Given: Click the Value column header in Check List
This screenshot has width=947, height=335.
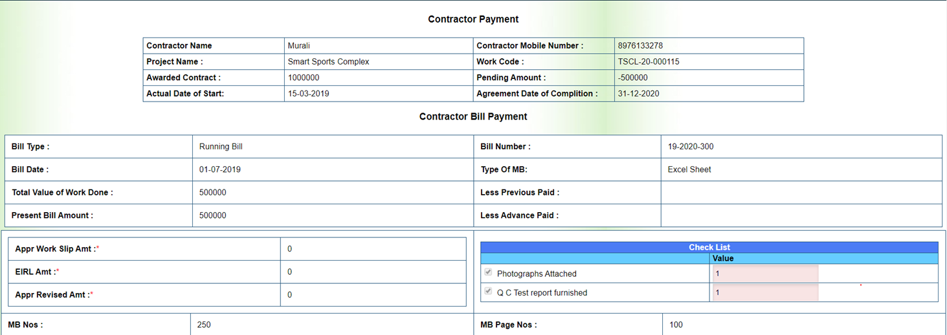Looking at the screenshot, I should 723,259.
